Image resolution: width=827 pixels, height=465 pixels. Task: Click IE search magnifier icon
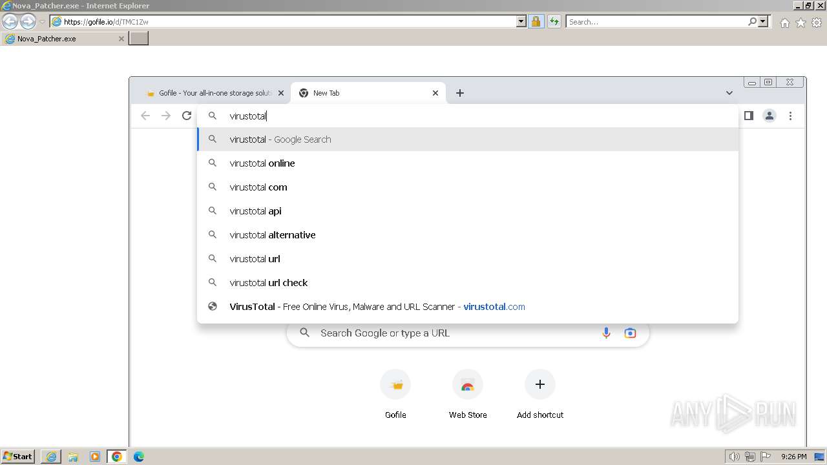(x=752, y=21)
